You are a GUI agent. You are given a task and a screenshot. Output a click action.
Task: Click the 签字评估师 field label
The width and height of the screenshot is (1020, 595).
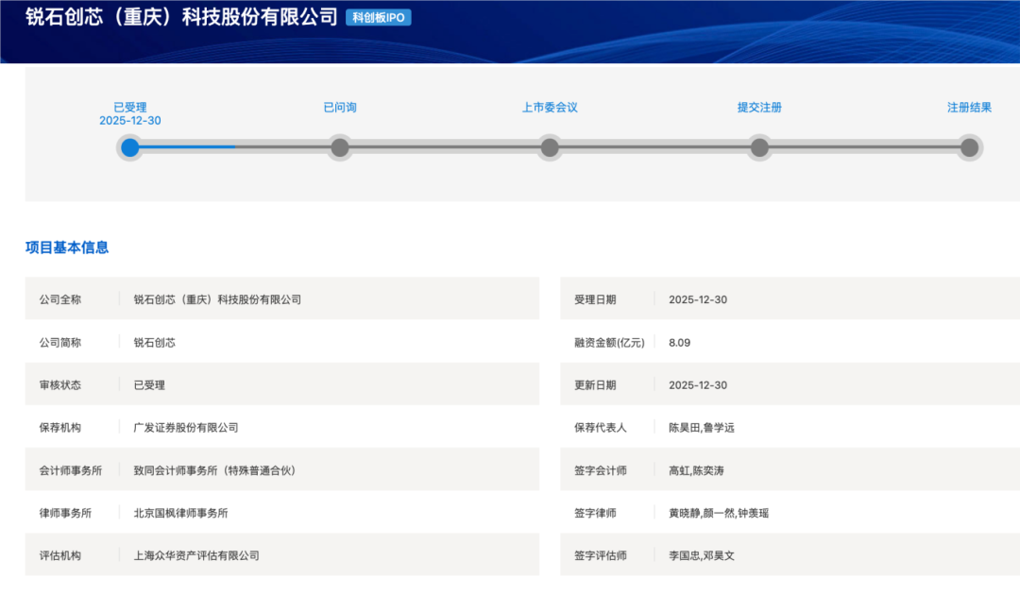click(600, 556)
